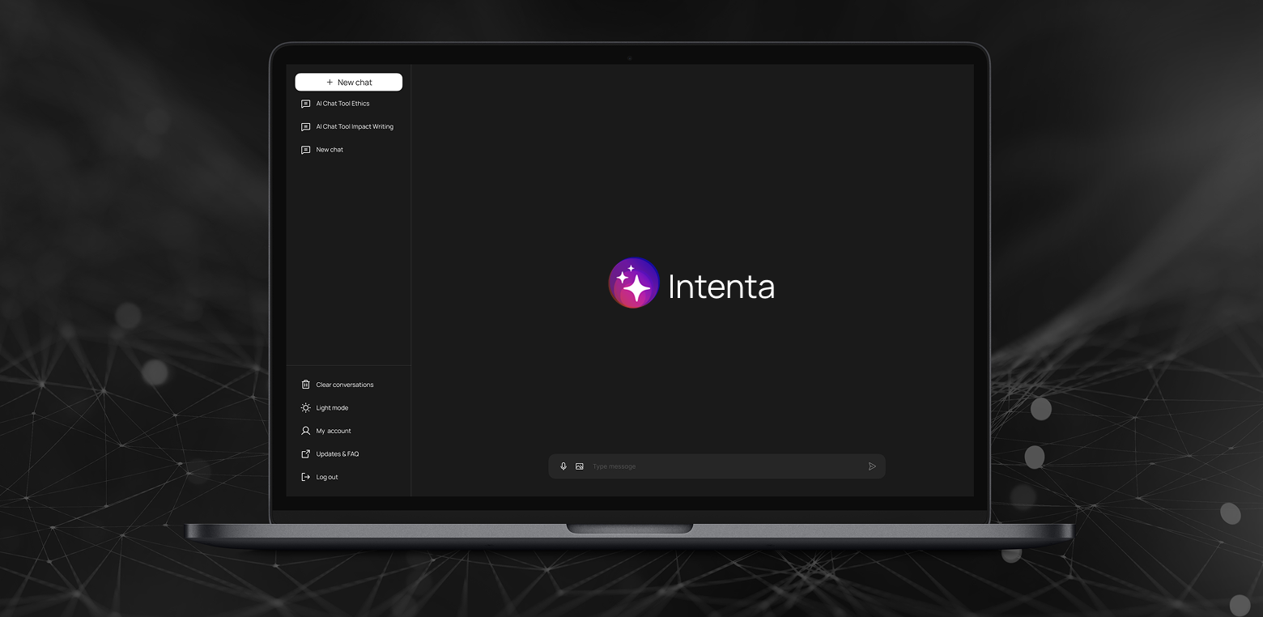Click the Intenta sparkle logo

point(634,283)
